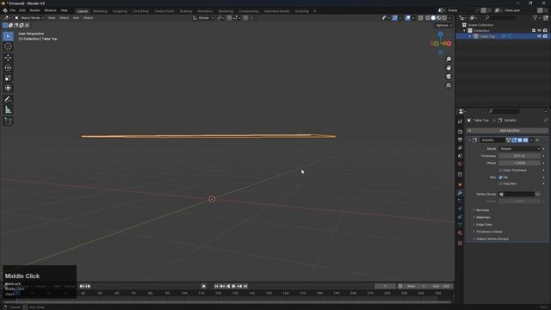Open the Texture properties checker tab
The image size is (551, 310).
(x=460, y=243)
